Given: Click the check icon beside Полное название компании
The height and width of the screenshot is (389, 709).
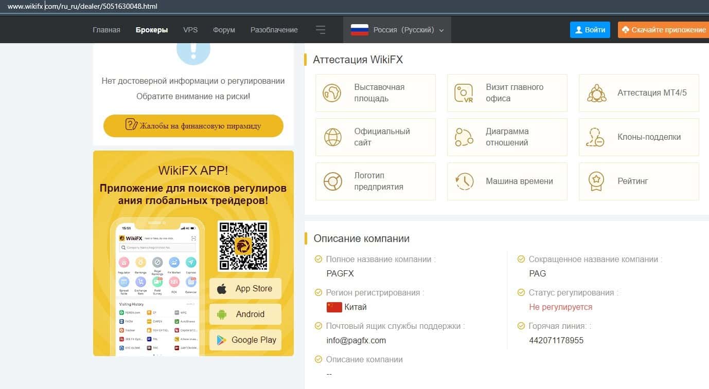Looking at the screenshot, I should 318,260.
